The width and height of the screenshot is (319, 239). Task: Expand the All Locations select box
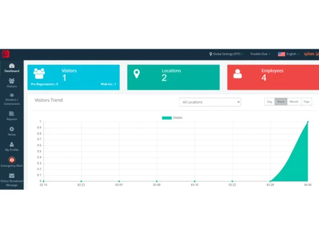click(210, 102)
